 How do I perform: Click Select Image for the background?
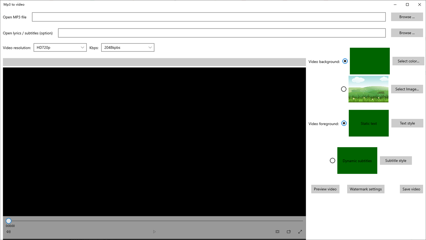[407, 89]
